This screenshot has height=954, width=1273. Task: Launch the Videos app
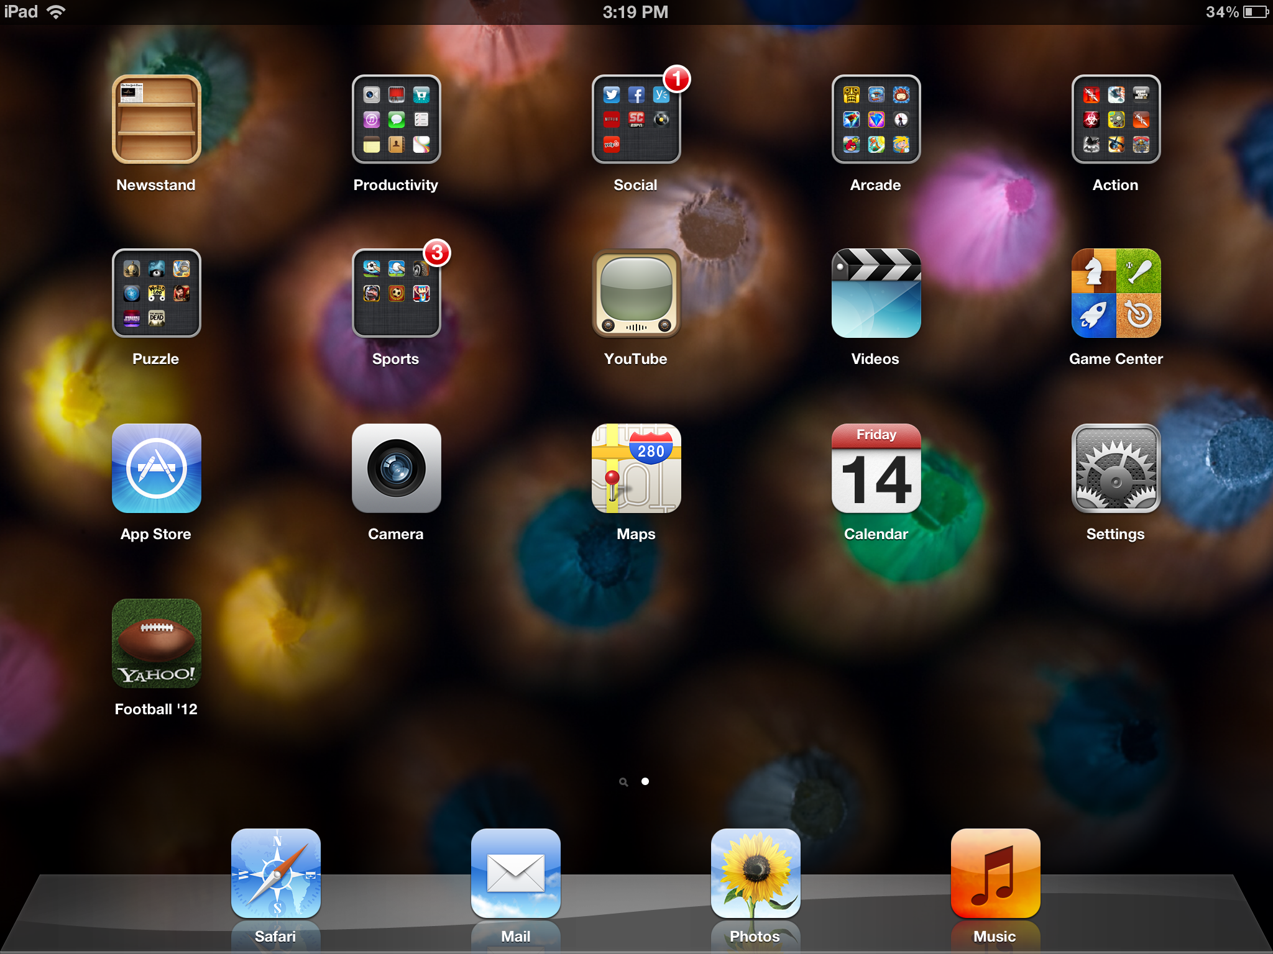point(876,293)
